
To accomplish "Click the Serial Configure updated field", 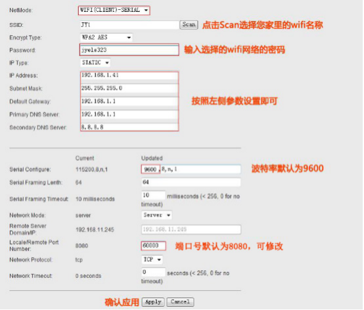I will click(191, 169).
